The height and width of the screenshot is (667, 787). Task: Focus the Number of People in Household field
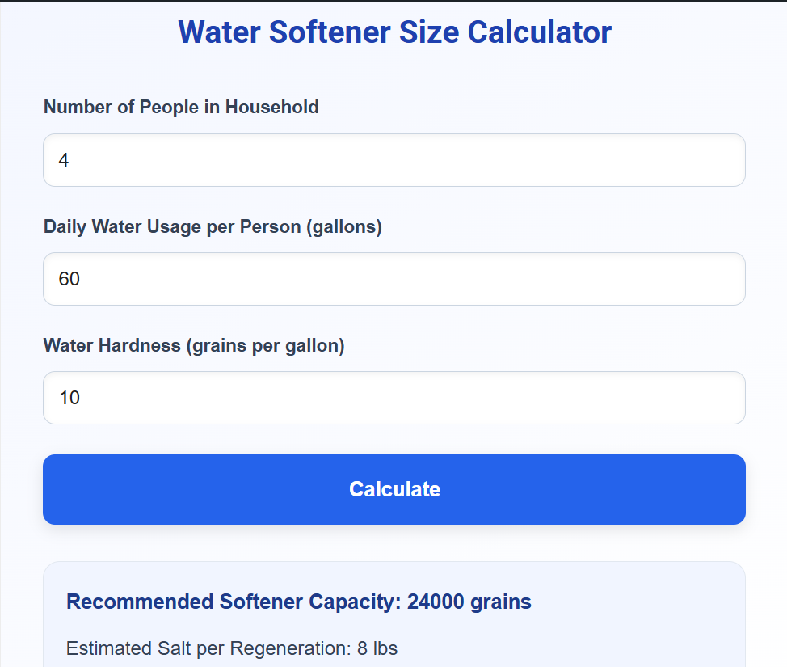coord(394,160)
